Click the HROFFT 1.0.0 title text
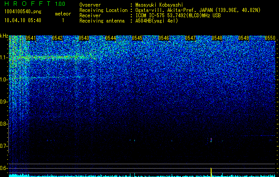Image resolution: width=279 pixels, height=177 pixels. (x=35, y=4)
